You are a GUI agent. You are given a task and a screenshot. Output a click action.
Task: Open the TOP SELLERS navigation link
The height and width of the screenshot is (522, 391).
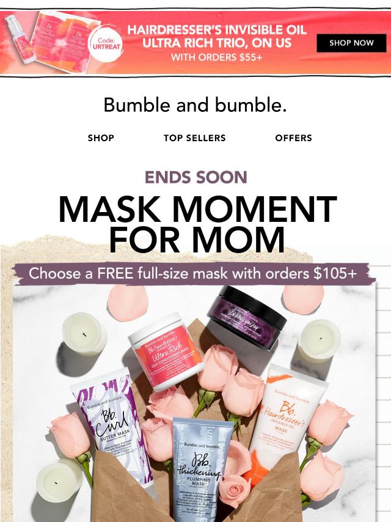pyautogui.click(x=195, y=138)
